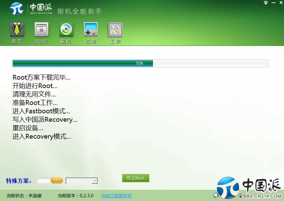Select the '开始进行Root...' log line
Screen dimensions: 284x201
pos(35,86)
